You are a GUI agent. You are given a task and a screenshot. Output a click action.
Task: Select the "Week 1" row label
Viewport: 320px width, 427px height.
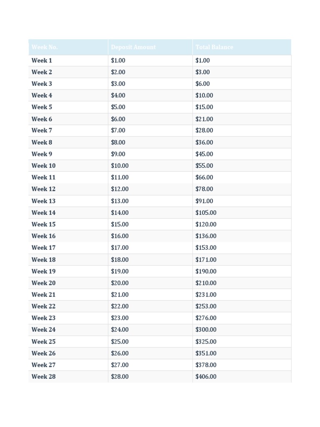pyautogui.click(x=42, y=60)
